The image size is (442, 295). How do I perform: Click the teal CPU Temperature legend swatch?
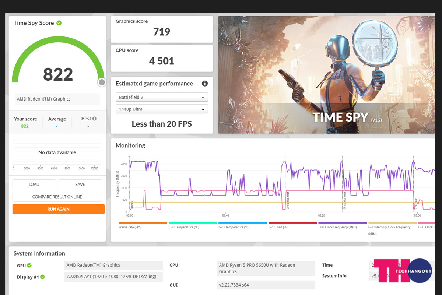pos(193,223)
